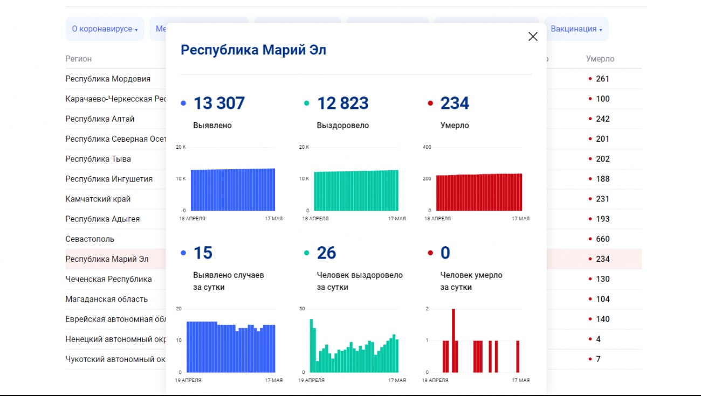Open the Камчатский край region entry
Screen dimensions: 701x396
tap(98, 199)
